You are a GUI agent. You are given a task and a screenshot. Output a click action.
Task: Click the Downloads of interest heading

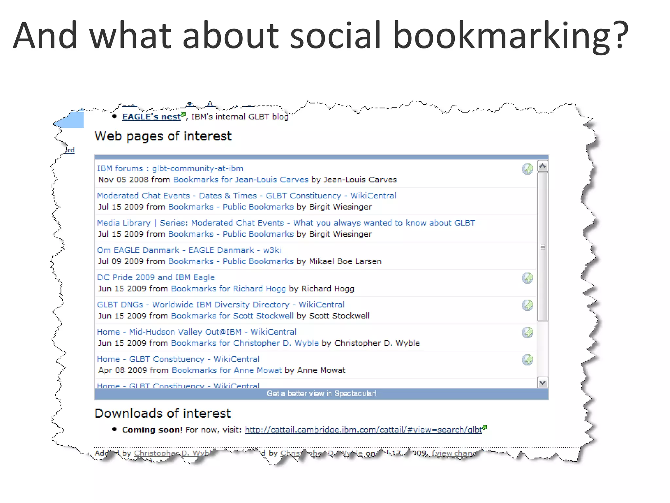coord(163,413)
